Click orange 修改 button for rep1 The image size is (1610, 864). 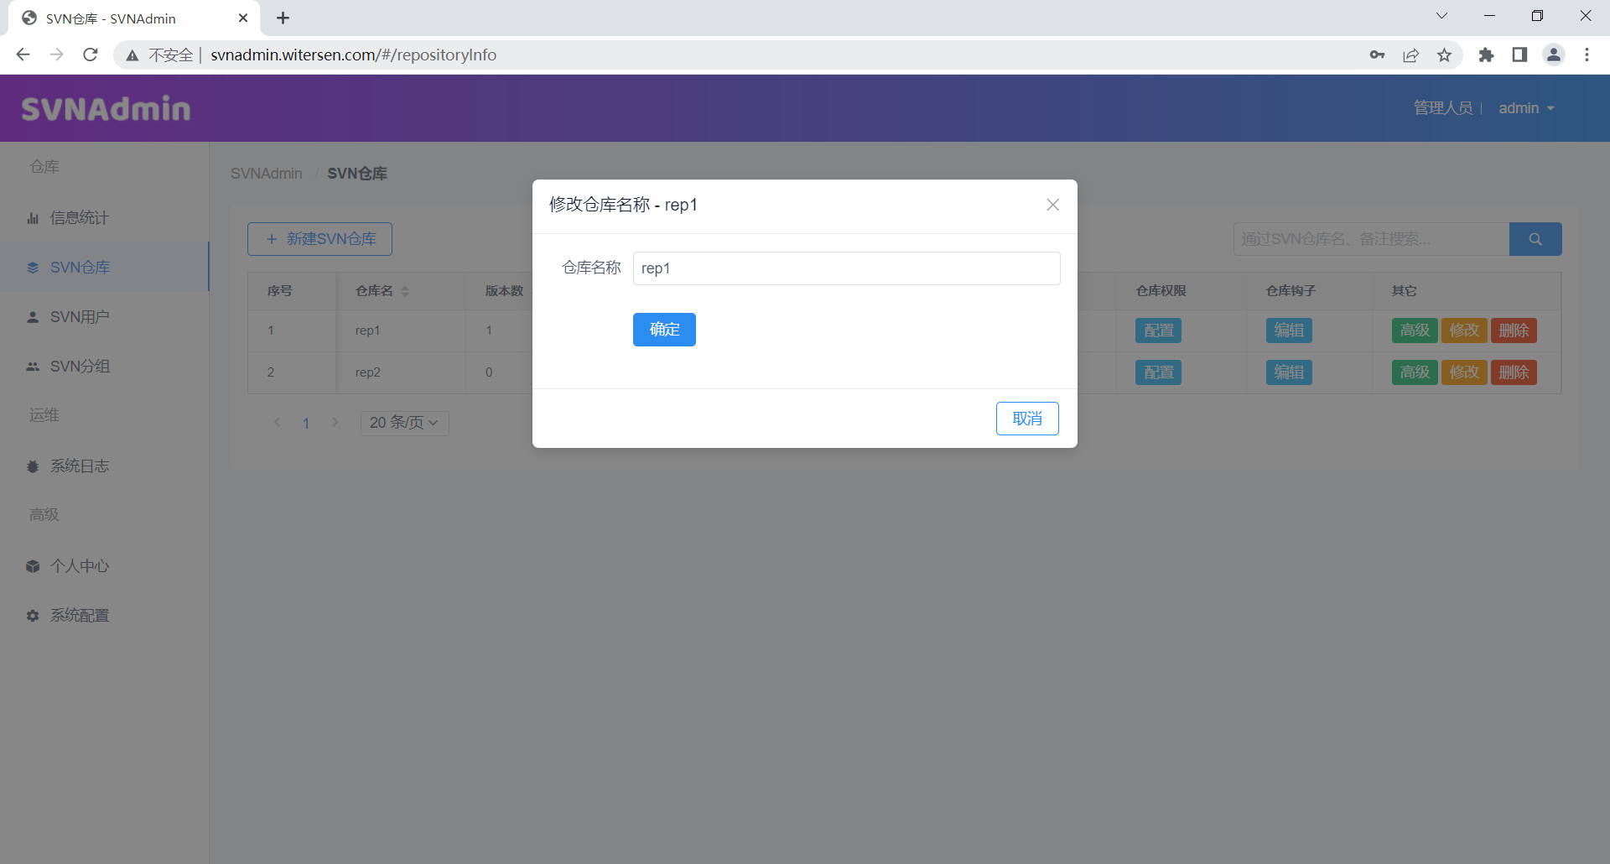(x=1464, y=331)
